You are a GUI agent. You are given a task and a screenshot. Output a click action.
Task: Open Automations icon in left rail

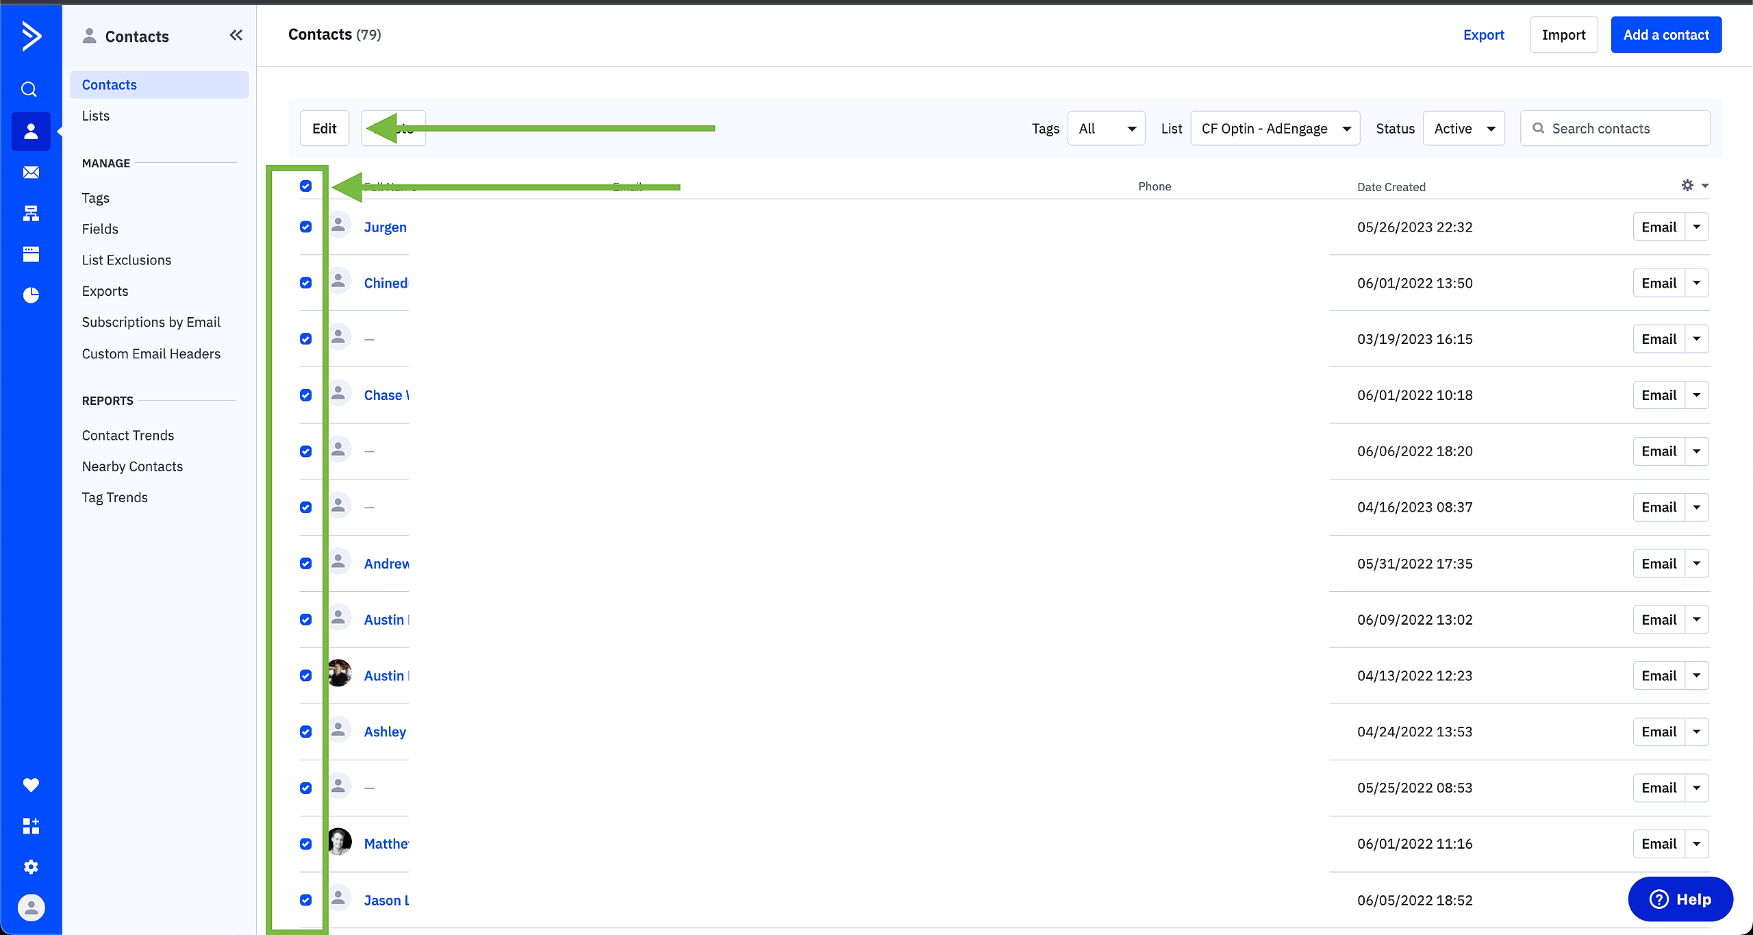click(x=31, y=213)
